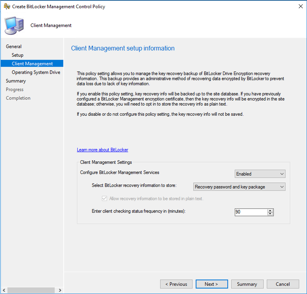Click the status frequency minutes field
The height and width of the screenshot is (294, 307).
pyautogui.click(x=251, y=212)
